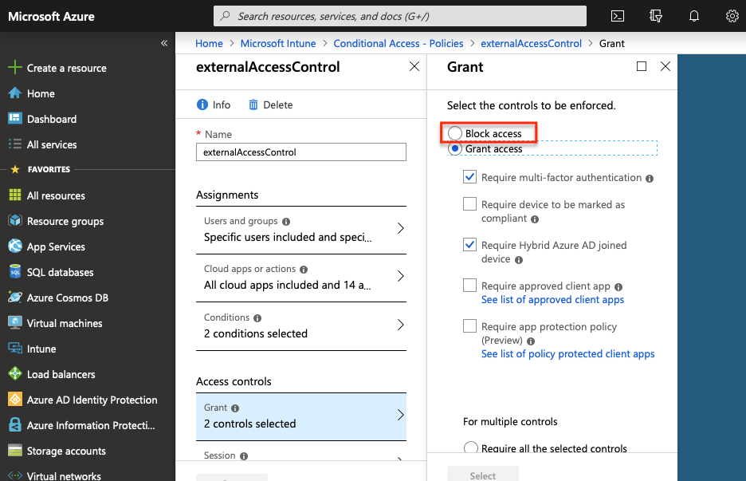The width and height of the screenshot is (746, 481).
Task: Check Require device to be marked compliant
Action: click(470, 205)
